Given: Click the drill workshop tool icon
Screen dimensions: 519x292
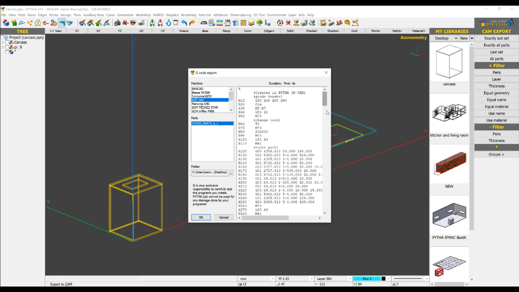Looking at the screenshot, I should [62, 23].
